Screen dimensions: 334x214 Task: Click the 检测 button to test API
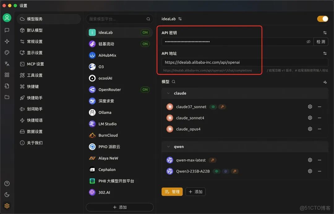(320, 41)
